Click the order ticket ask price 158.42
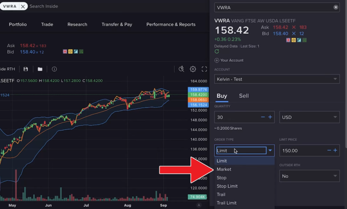 pos(280,27)
